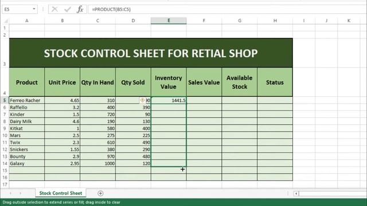The image size is (367, 206).
Task: Select column B header
Action: point(63,21)
